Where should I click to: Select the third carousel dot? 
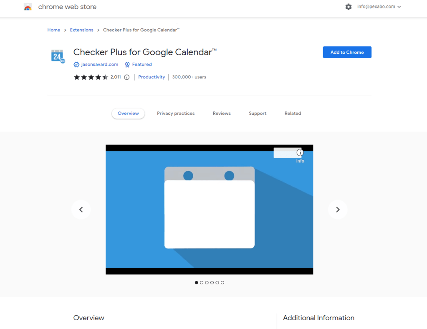(x=207, y=283)
